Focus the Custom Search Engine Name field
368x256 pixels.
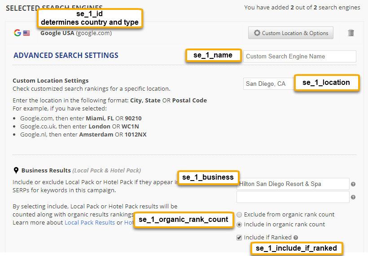point(300,56)
